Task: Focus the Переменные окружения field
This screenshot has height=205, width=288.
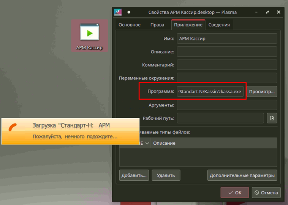Action: 227,78
